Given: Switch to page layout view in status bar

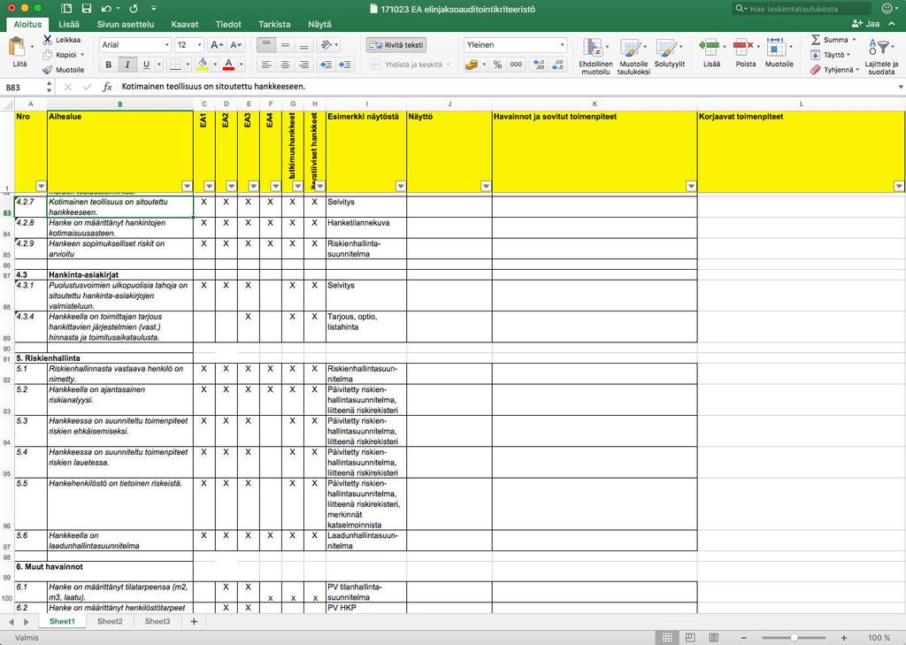Looking at the screenshot, I should pos(690,638).
